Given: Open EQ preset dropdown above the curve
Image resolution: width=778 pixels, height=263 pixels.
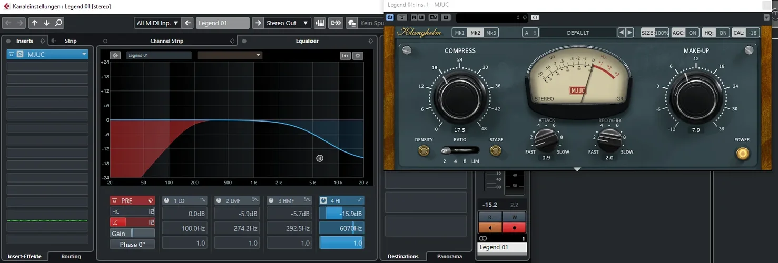Looking at the screenshot, I should (x=230, y=55).
